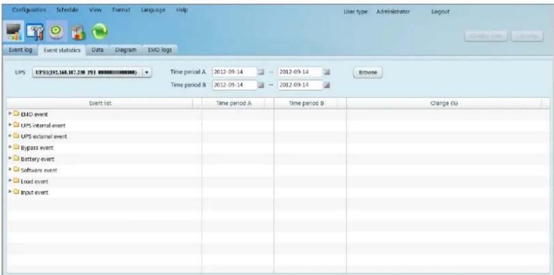Switch to the Diagram tab
The image size is (554, 275).
point(125,50)
